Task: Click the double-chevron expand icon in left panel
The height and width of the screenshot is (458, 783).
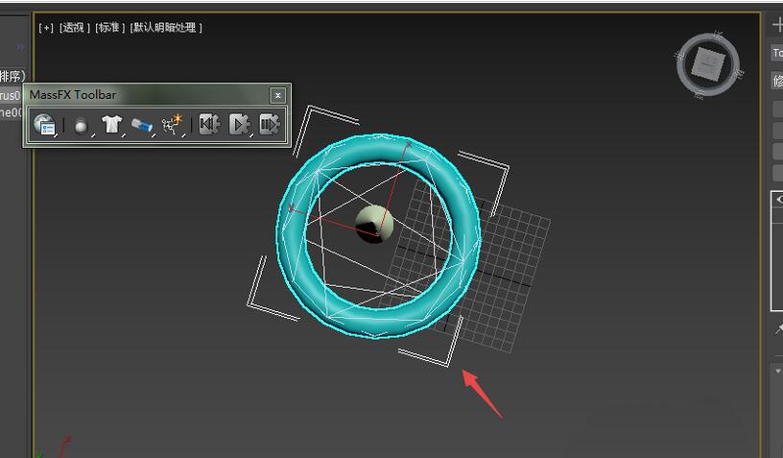Action: pos(20,47)
